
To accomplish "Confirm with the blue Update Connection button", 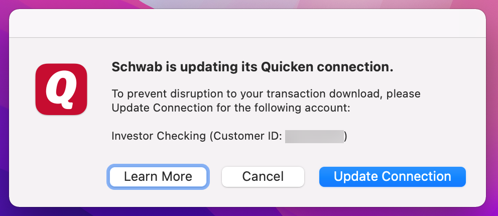I will (392, 177).
